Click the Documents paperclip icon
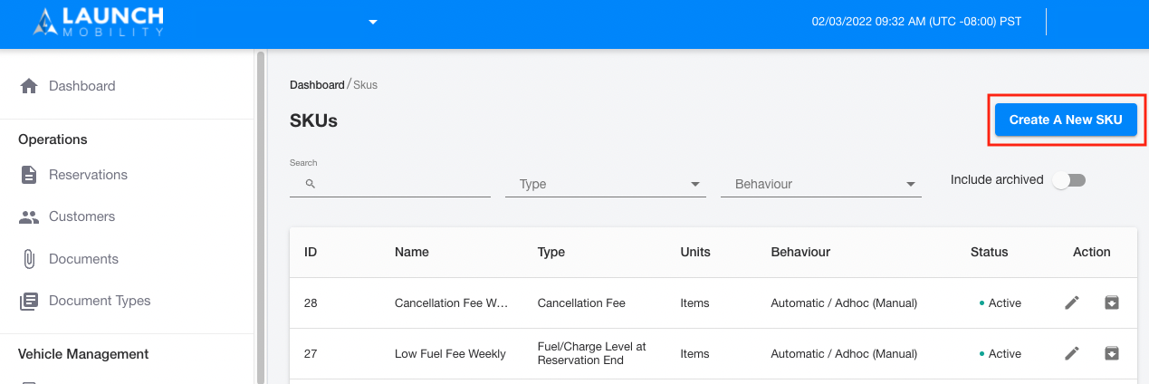Viewport: 1149px width, 384px height. click(x=29, y=259)
